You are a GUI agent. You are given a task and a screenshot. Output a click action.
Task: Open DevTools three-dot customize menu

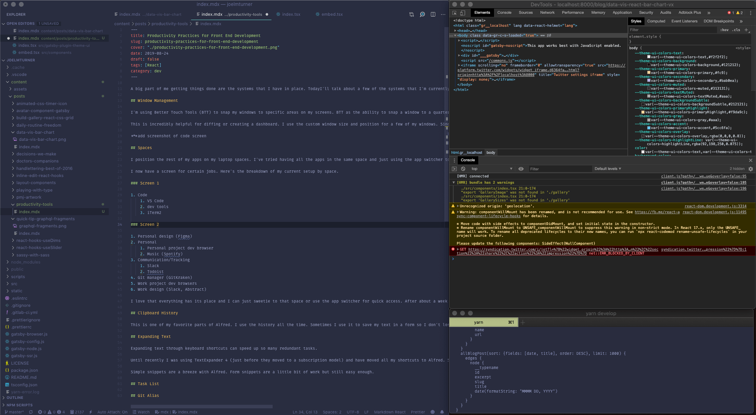[x=750, y=13]
